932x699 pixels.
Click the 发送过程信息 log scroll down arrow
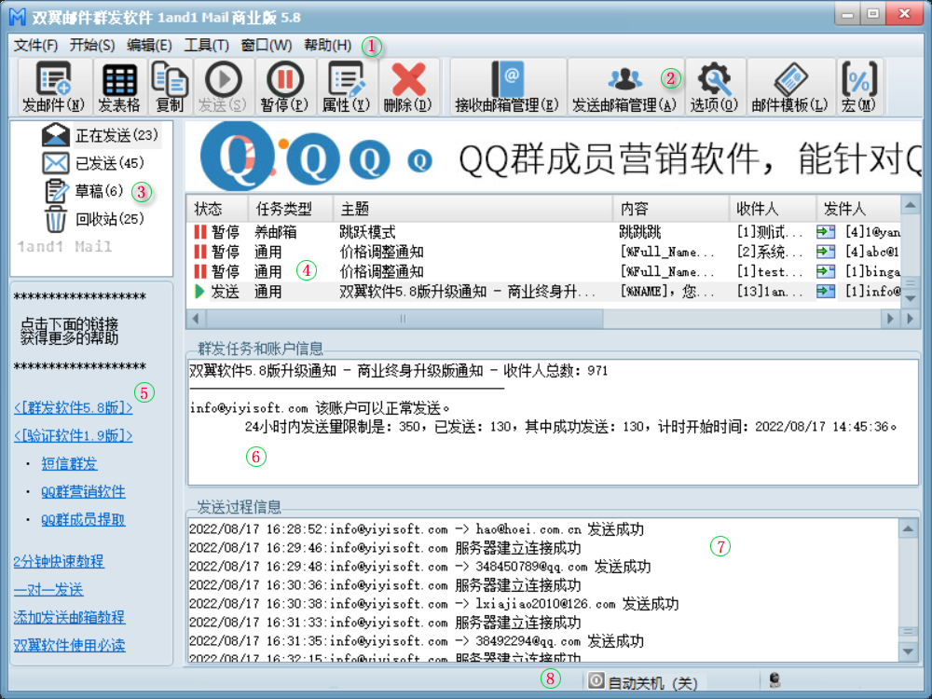click(x=908, y=651)
